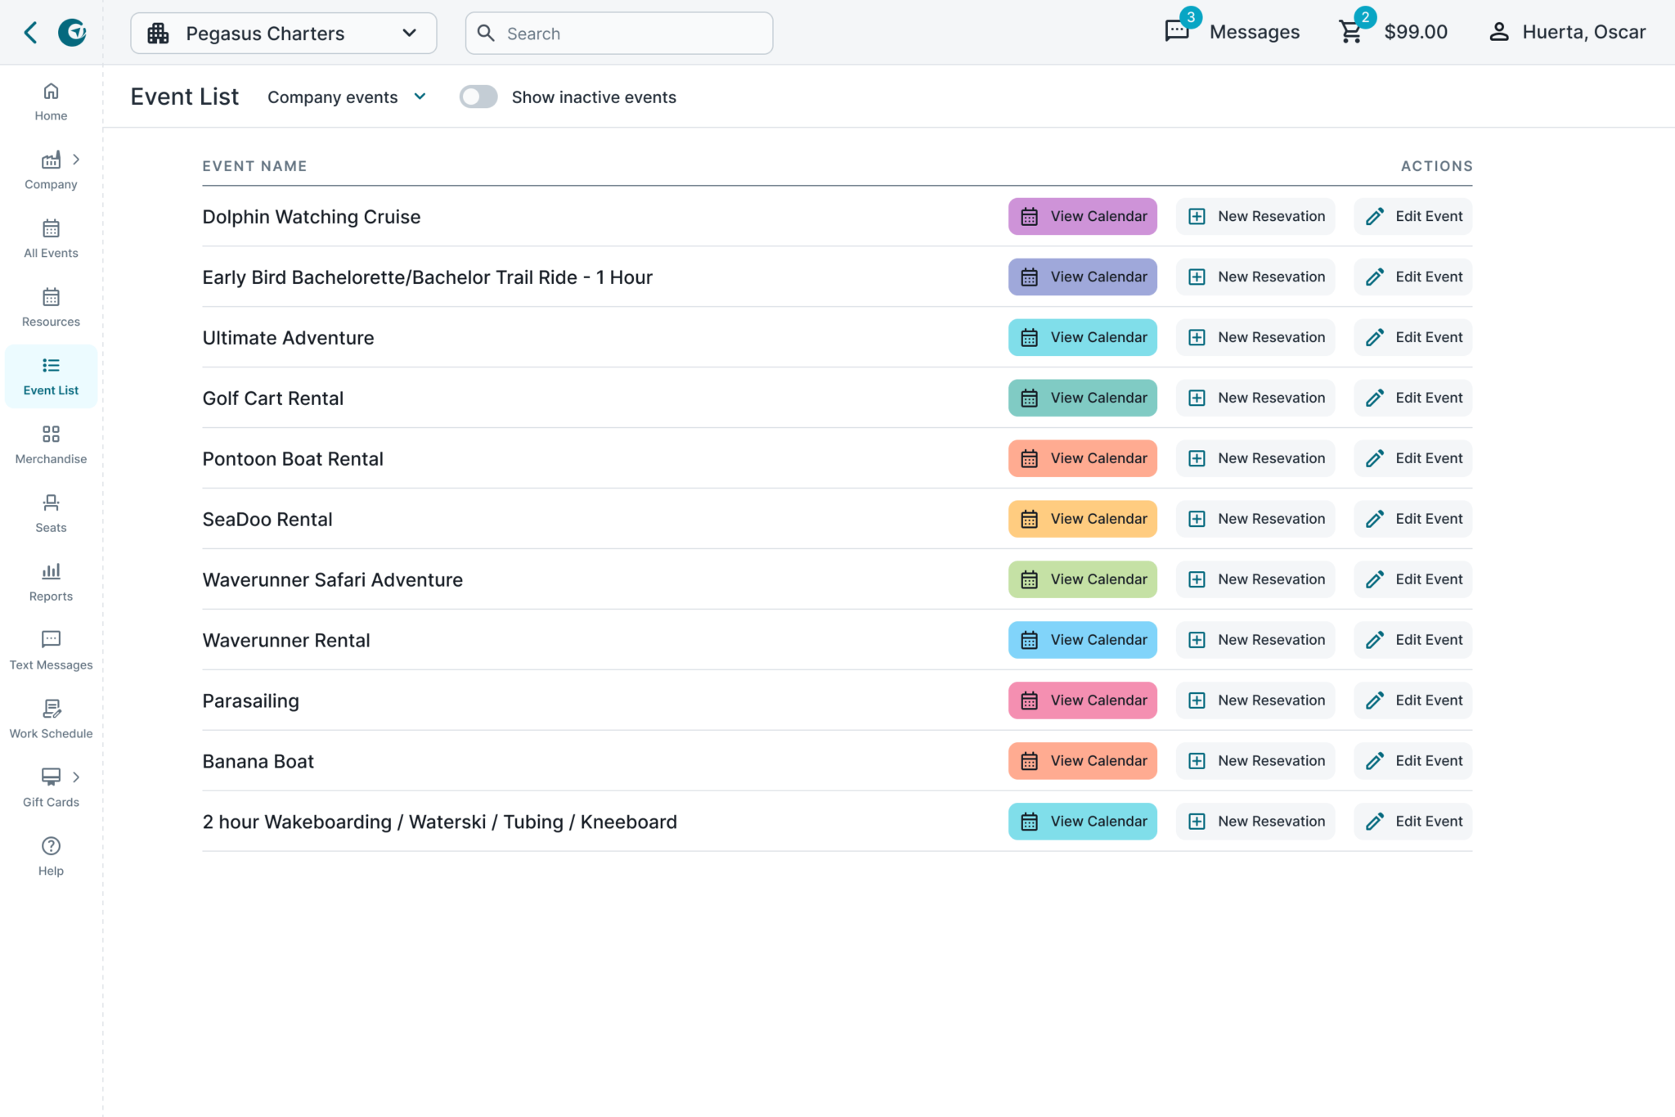Open the Help icon at sidebar bottom

pyautogui.click(x=51, y=853)
